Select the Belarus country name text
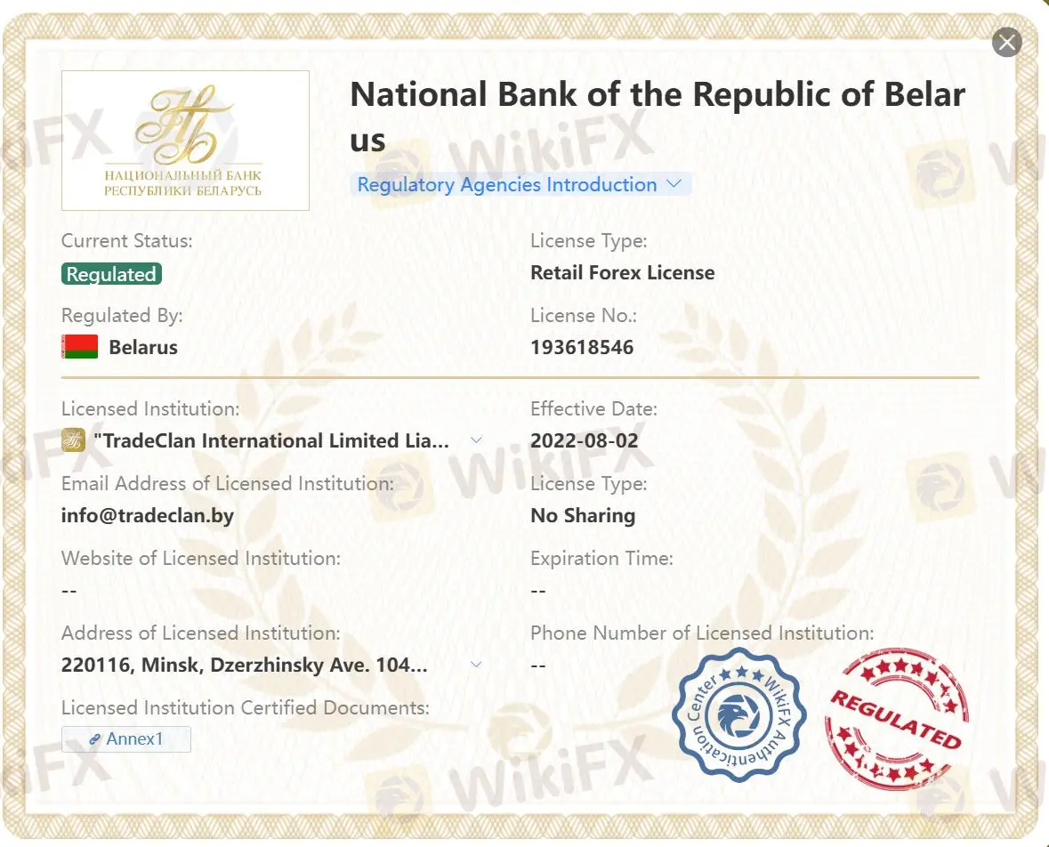1049x847 pixels. [143, 348]
